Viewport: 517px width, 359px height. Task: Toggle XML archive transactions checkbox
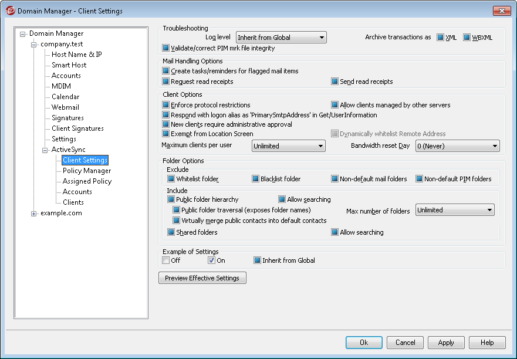(441, 38)
